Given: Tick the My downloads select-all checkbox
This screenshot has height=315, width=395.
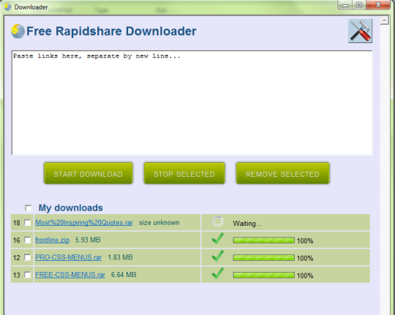Looking at the screenshot, I should (29, 208).
